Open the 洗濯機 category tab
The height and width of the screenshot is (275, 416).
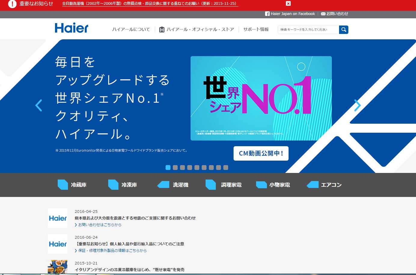click(x=181, y=185)
